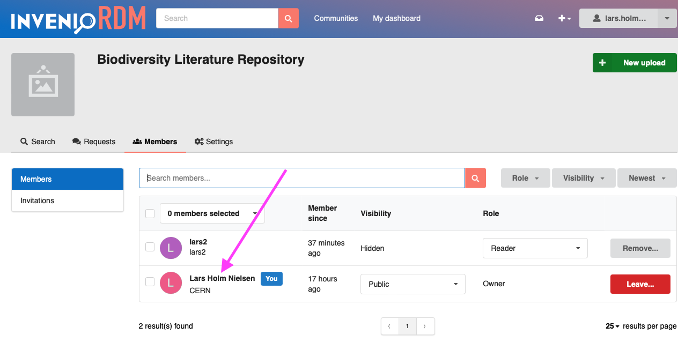Screen dimensions: 678x342
Task: Expand the Newest sort dropdown
Action: click(x=647, y=177)
